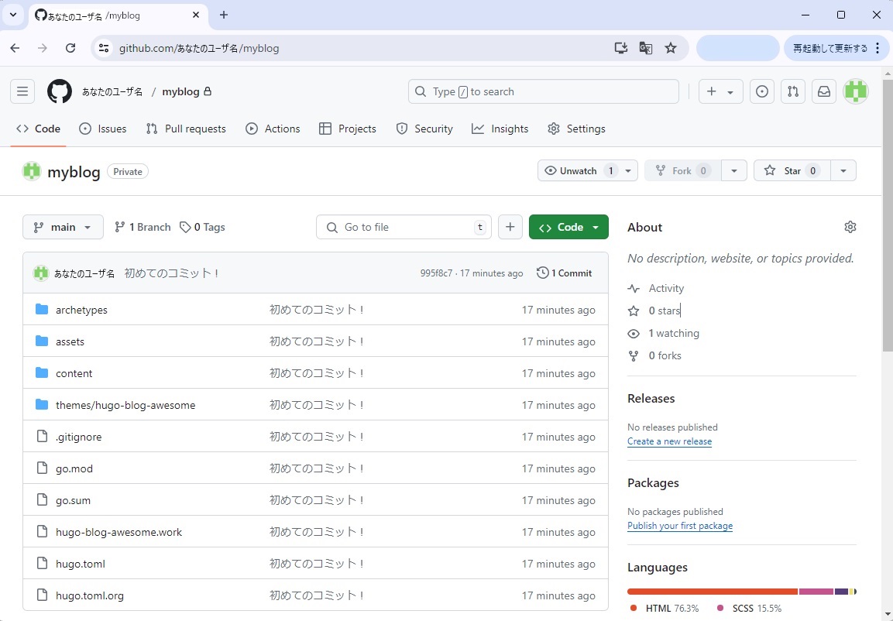Expand the Star lists dropdown

(x=843, y=171)
